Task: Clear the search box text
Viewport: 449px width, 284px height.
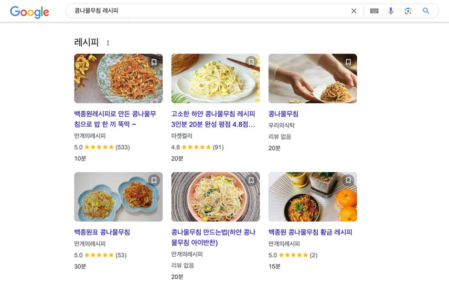Action: [x=354, y=11]
